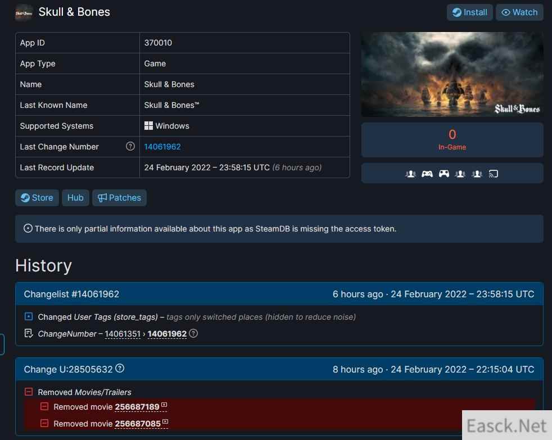Click the Remote Play cast icon
This screenshot has height=440, width=552.
(493, 174)
